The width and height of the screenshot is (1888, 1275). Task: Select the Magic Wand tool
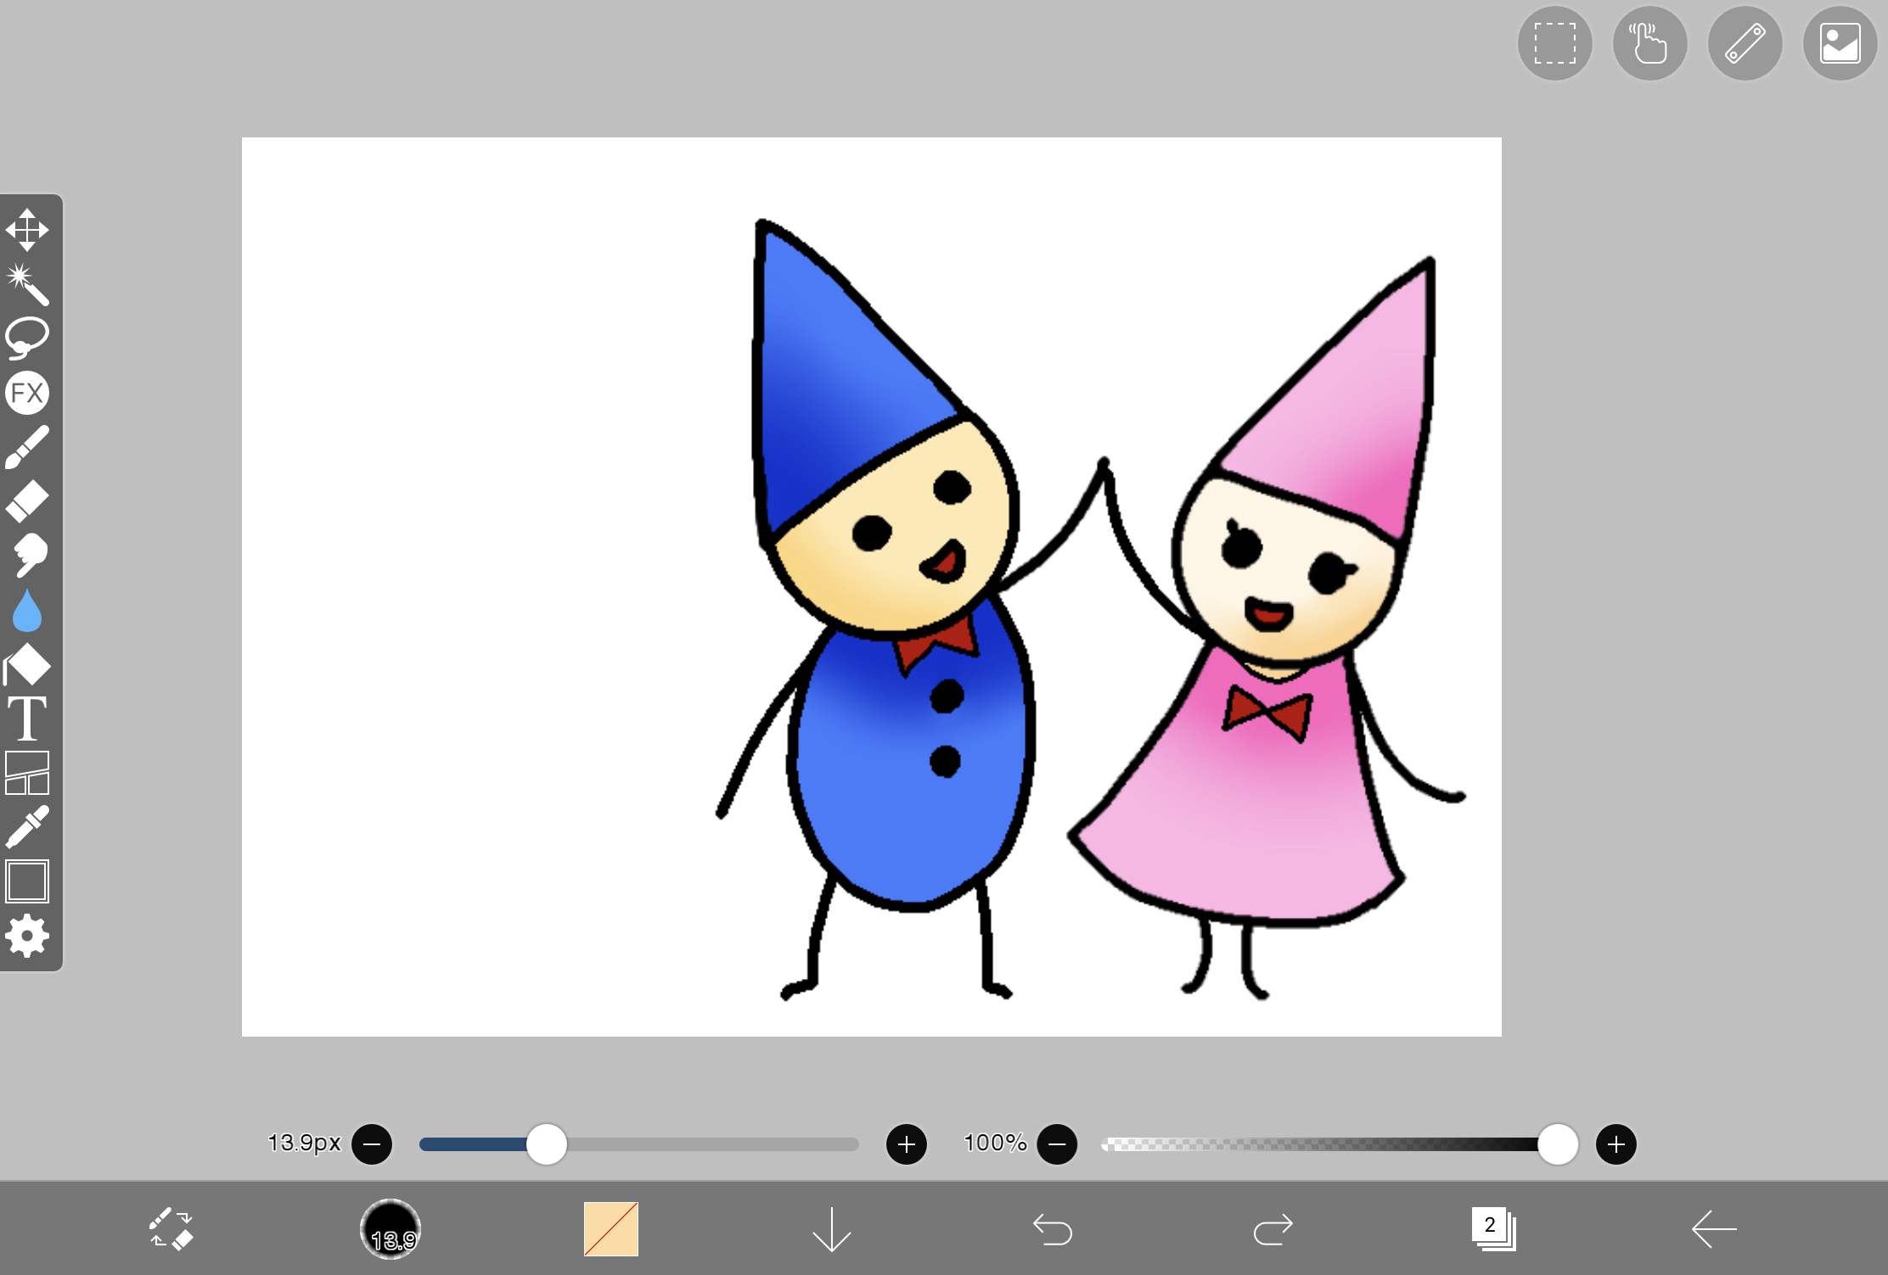point(27,284)
